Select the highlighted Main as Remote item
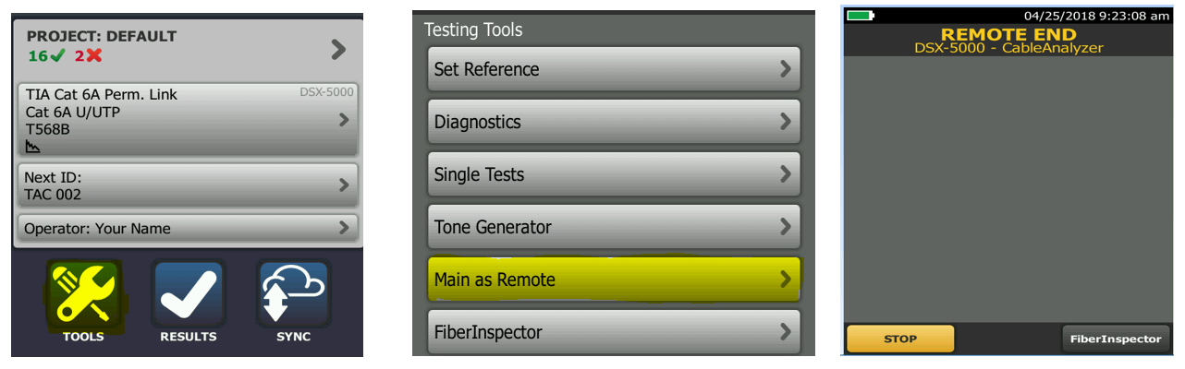The height and width of the screenshot is (369, 1185). pos(614,280)
